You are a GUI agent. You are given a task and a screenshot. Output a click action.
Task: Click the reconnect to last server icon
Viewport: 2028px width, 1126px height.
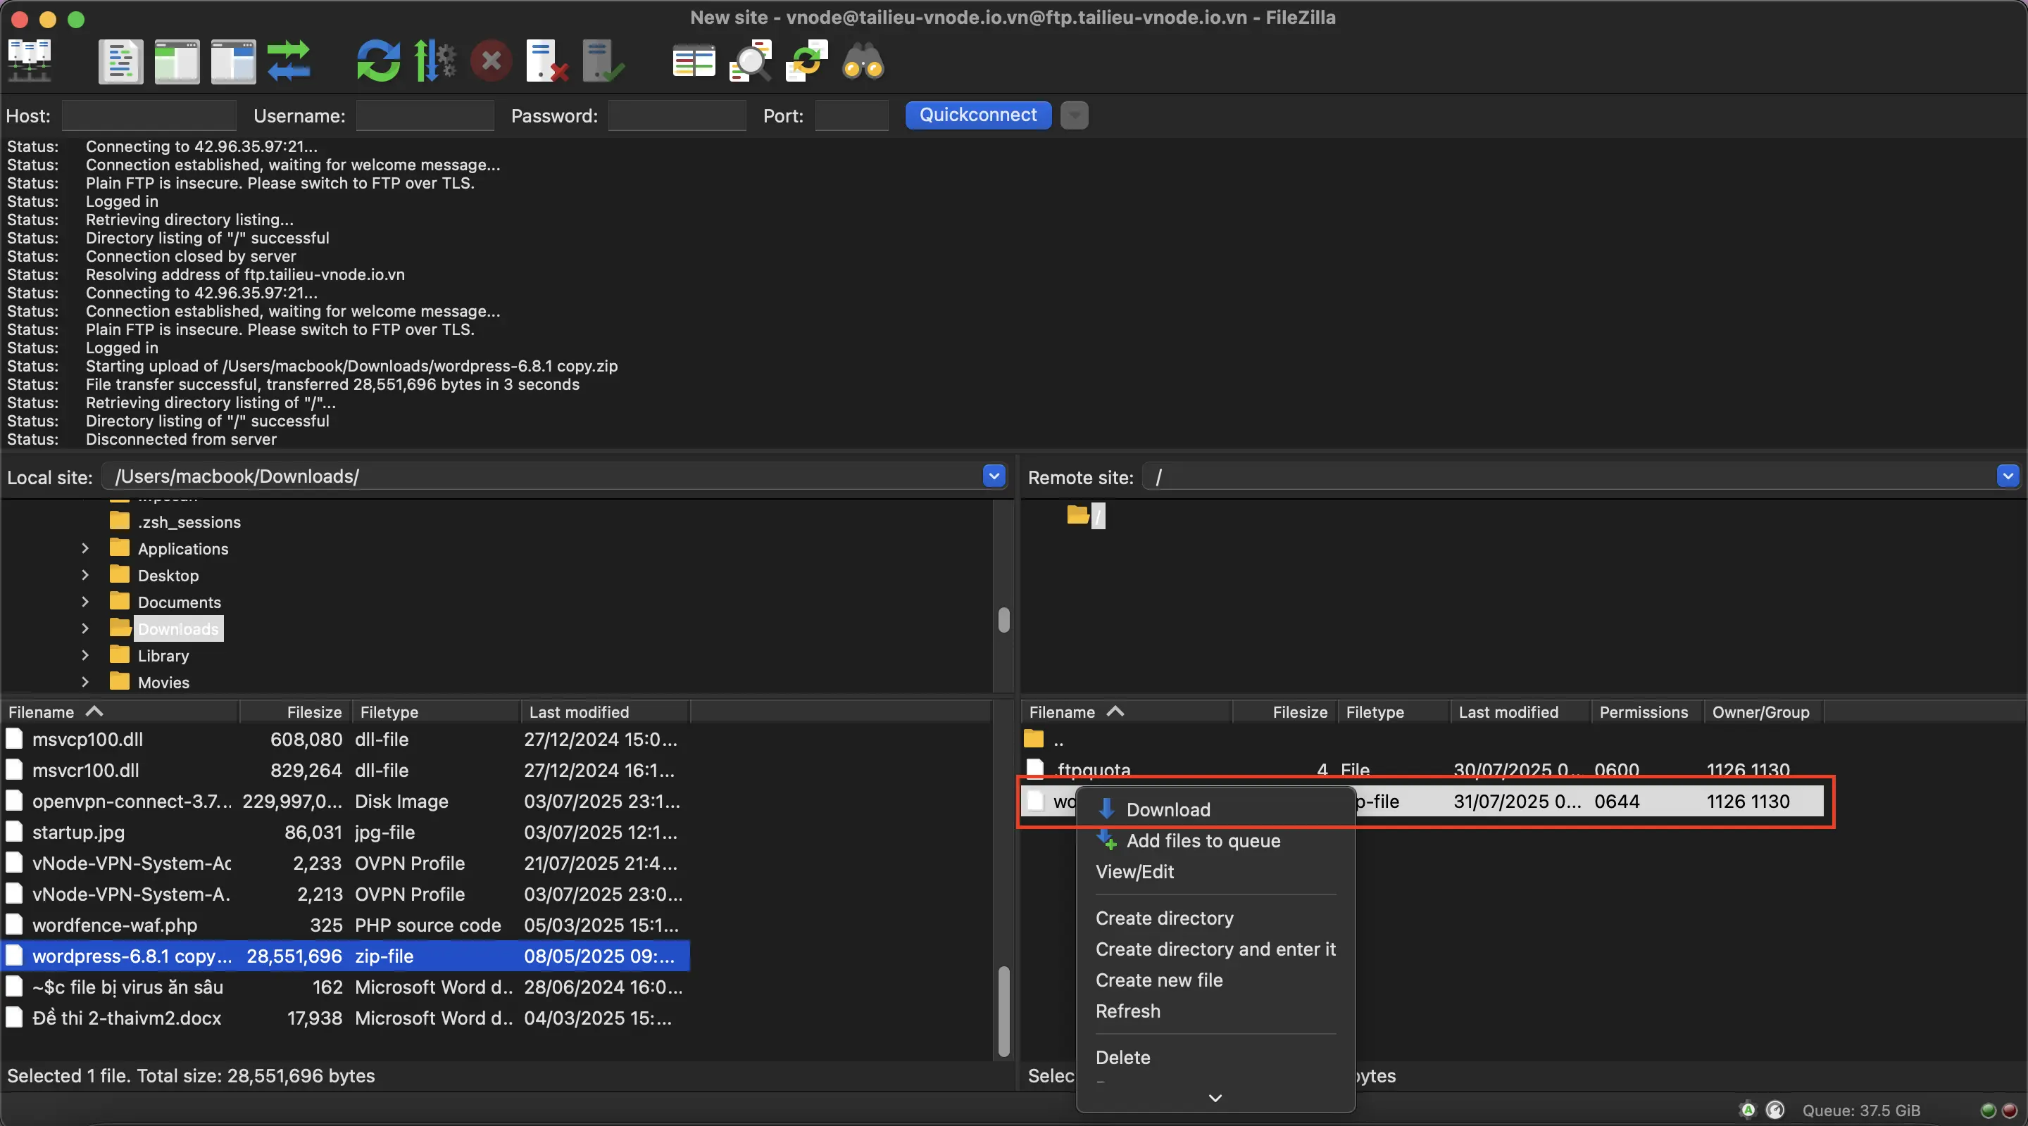click(x=603, y=61)
